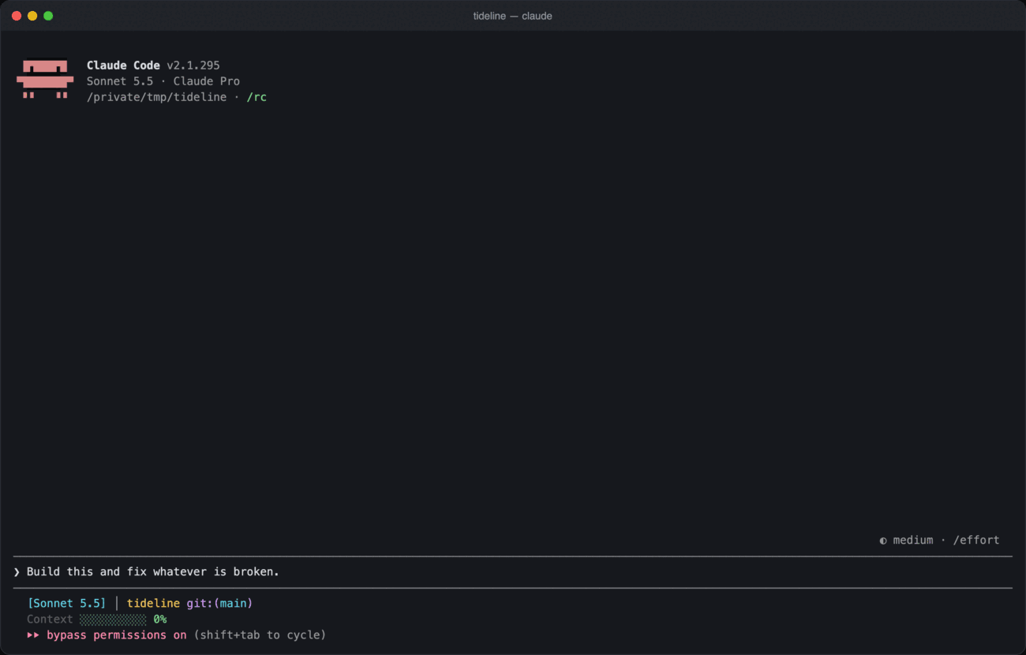Click the "/effort" command text
This screenshot has height=655, width=1026.
point(976,541)
